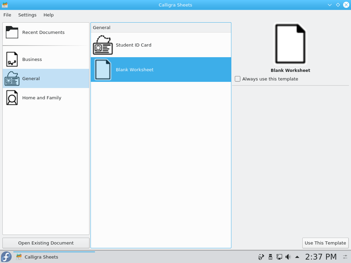This screenshot has width=351, height=263.
Task: Click the Home and Family category icon
Action: [x=12, y=98]
